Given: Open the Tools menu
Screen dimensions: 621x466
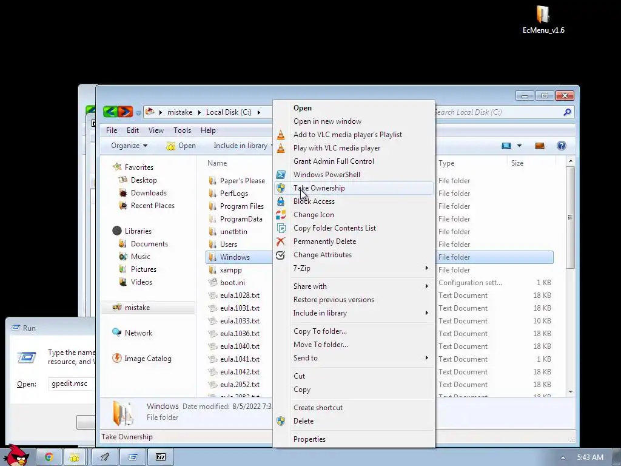Looking at the screenshot, I should pyautogui.click(x=182, y=130).
